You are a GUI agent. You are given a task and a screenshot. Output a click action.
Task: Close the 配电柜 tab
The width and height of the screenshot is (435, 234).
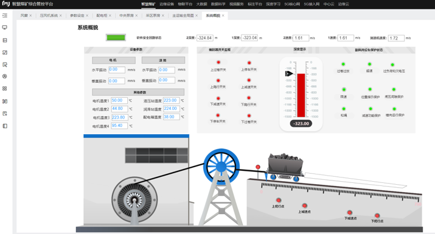110,16
